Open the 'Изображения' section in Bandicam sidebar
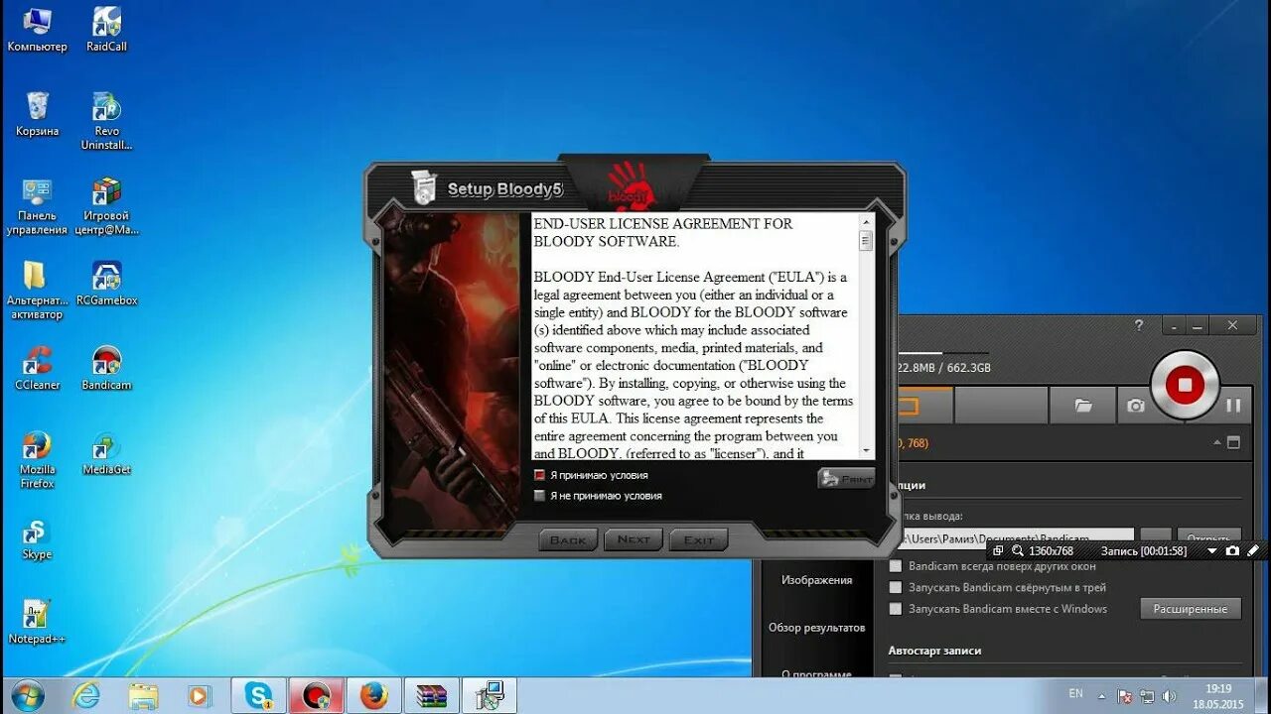 pos(816,579)
